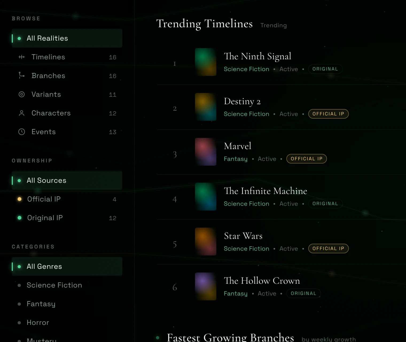Click the ORIGINAL badge on The Ninth Signal
This screenshot has width=406, height=342.
325,69
